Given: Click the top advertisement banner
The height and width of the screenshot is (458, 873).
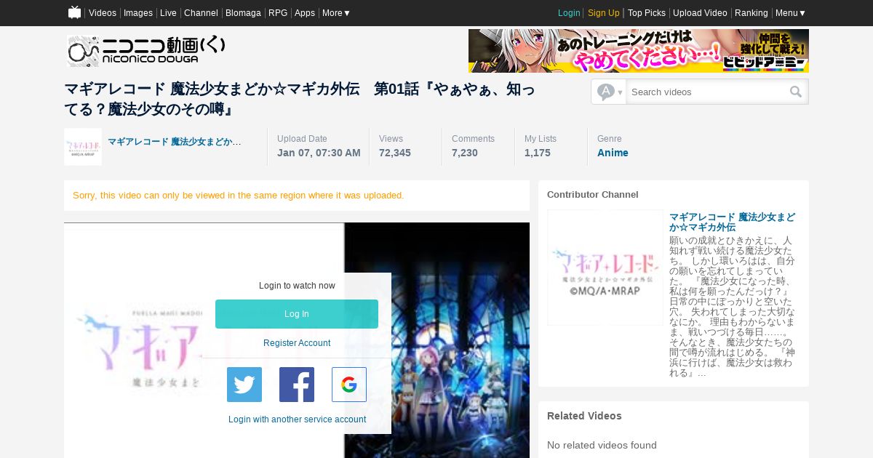Looking at the screenshot, I should [639, 51].
